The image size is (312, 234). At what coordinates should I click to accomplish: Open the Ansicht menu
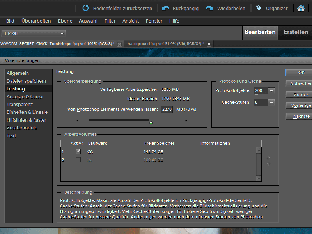click(131, 21)
